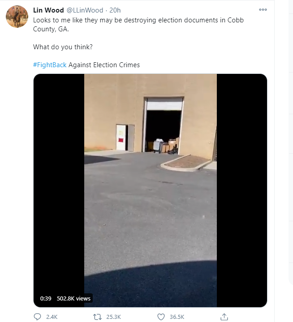Open the 20h timestamp permalink
Image resolution: width=293 pixels, height=322 pixels.
pyautogui.click(x=115, y=10)
